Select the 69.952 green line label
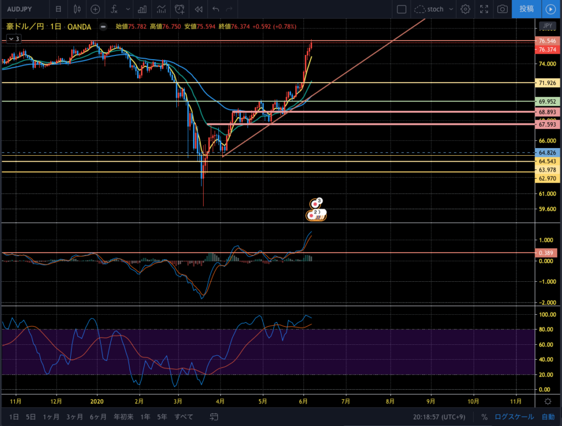Viewport: 562px width, 426px height. point(547,101)
